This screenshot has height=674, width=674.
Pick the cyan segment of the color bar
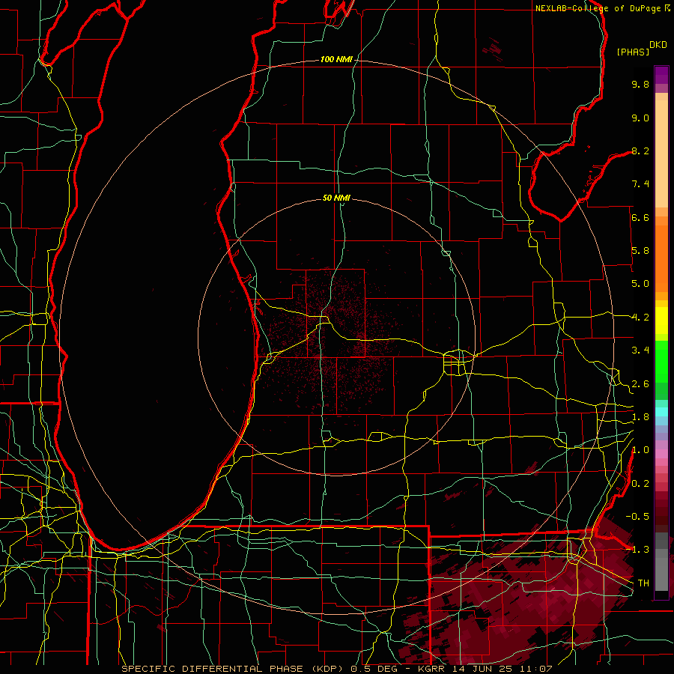[661, 412]
